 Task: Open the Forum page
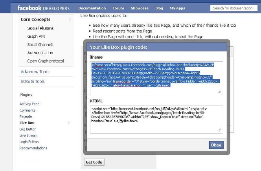[118, 8]
